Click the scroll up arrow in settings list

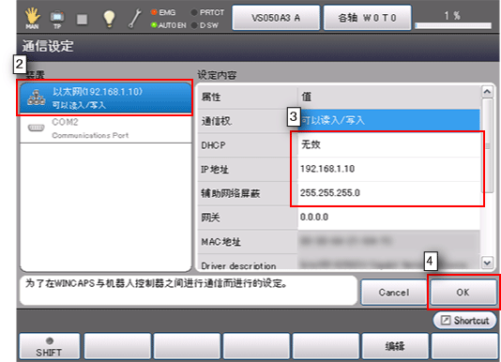click(487, 92)
